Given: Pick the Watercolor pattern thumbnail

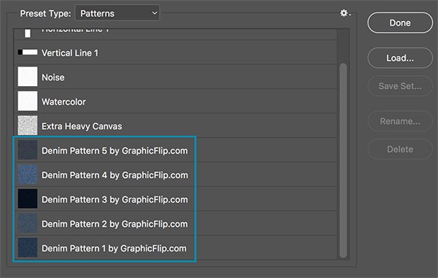Looking at the screenshot, I should click(x=28, y=101).
